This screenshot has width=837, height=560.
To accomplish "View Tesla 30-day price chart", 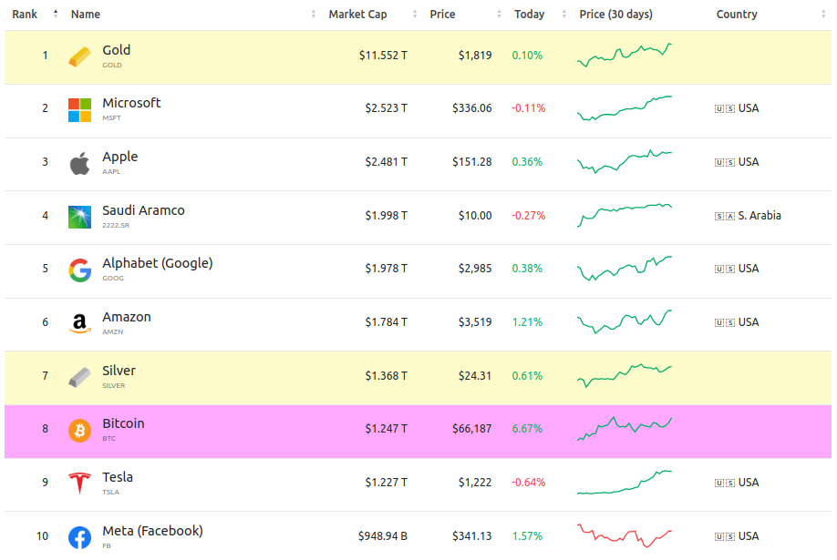I will pyautogui.click(x=625, y=483).
